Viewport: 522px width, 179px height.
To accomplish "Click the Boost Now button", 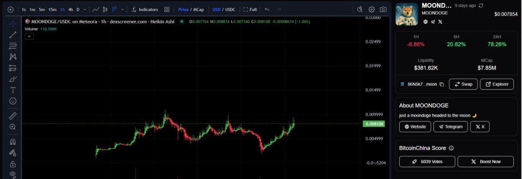I will pyautogui.click(x=485, y=162).
